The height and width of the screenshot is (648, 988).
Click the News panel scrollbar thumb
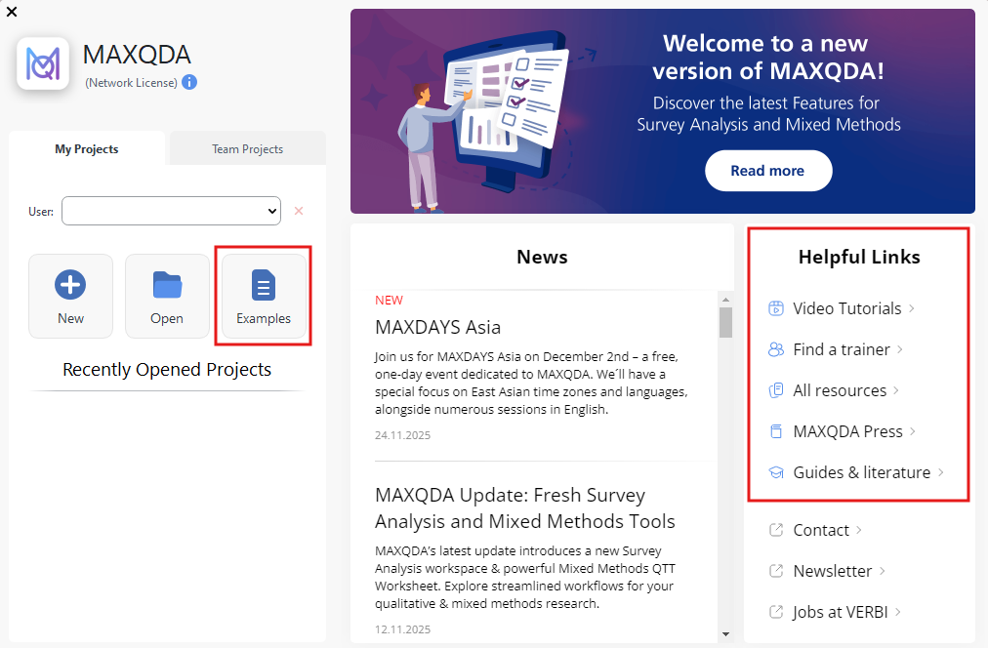pyautogui.click(x=725, y=322)
